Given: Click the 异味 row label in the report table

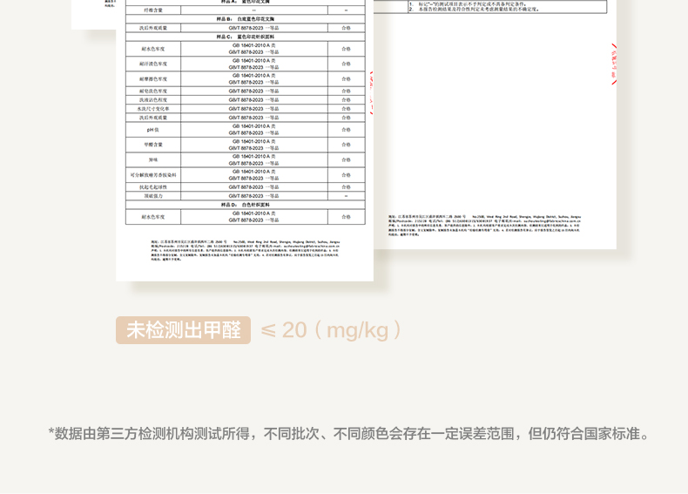Looking at the screenshot, I should click(x=153, y=159).
